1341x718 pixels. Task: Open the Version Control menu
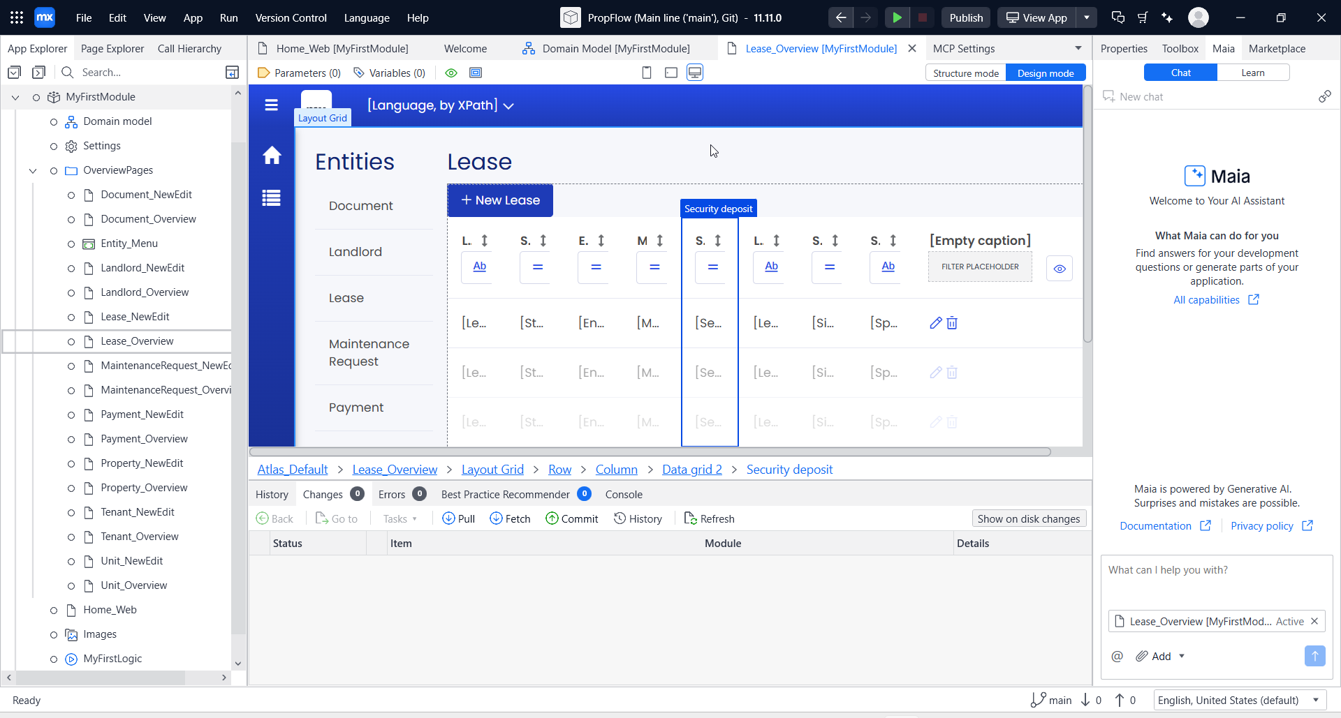coord(291,17)
